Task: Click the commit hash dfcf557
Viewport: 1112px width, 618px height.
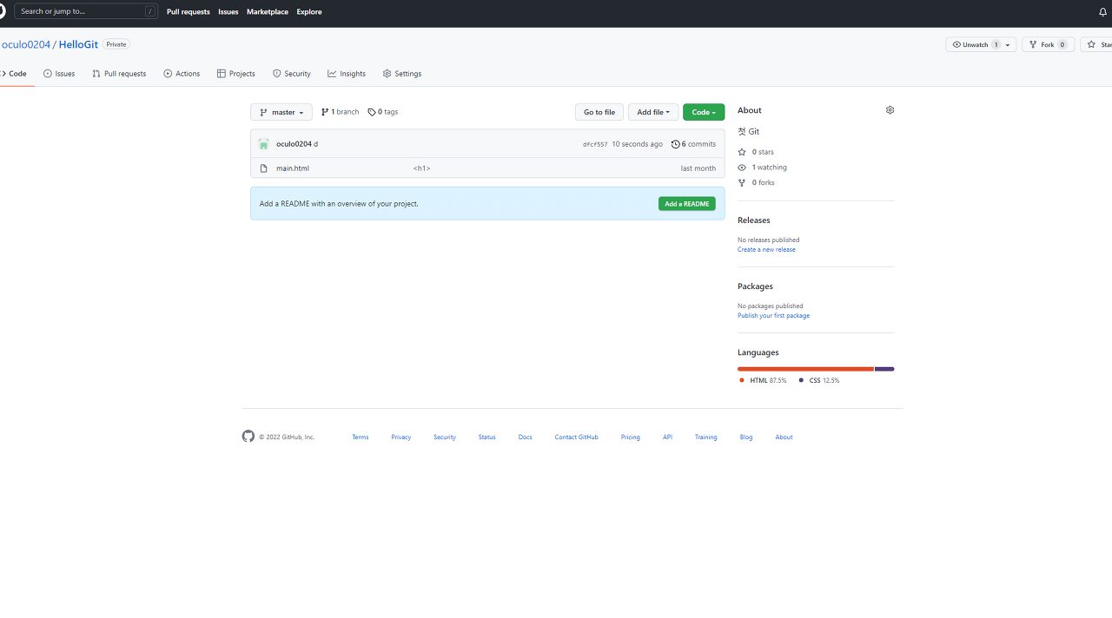Action: click(x=595, y=144)
